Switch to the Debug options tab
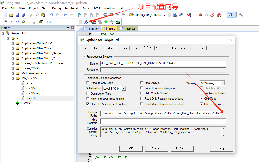Viewport: 259px width, 162px height. [x=183, y=48]
